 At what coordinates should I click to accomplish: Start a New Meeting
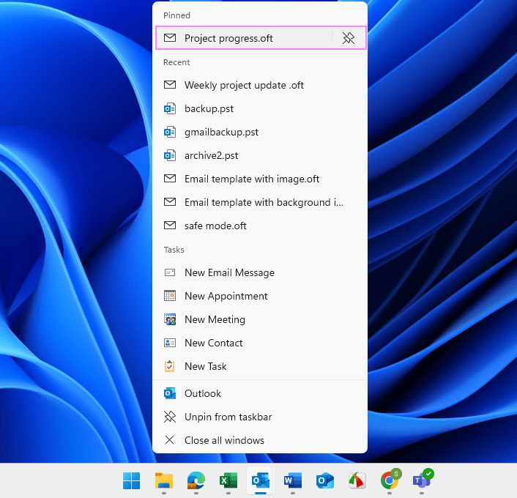[260, 319]
